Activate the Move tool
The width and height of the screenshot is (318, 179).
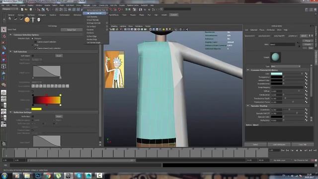click(3, 48)
